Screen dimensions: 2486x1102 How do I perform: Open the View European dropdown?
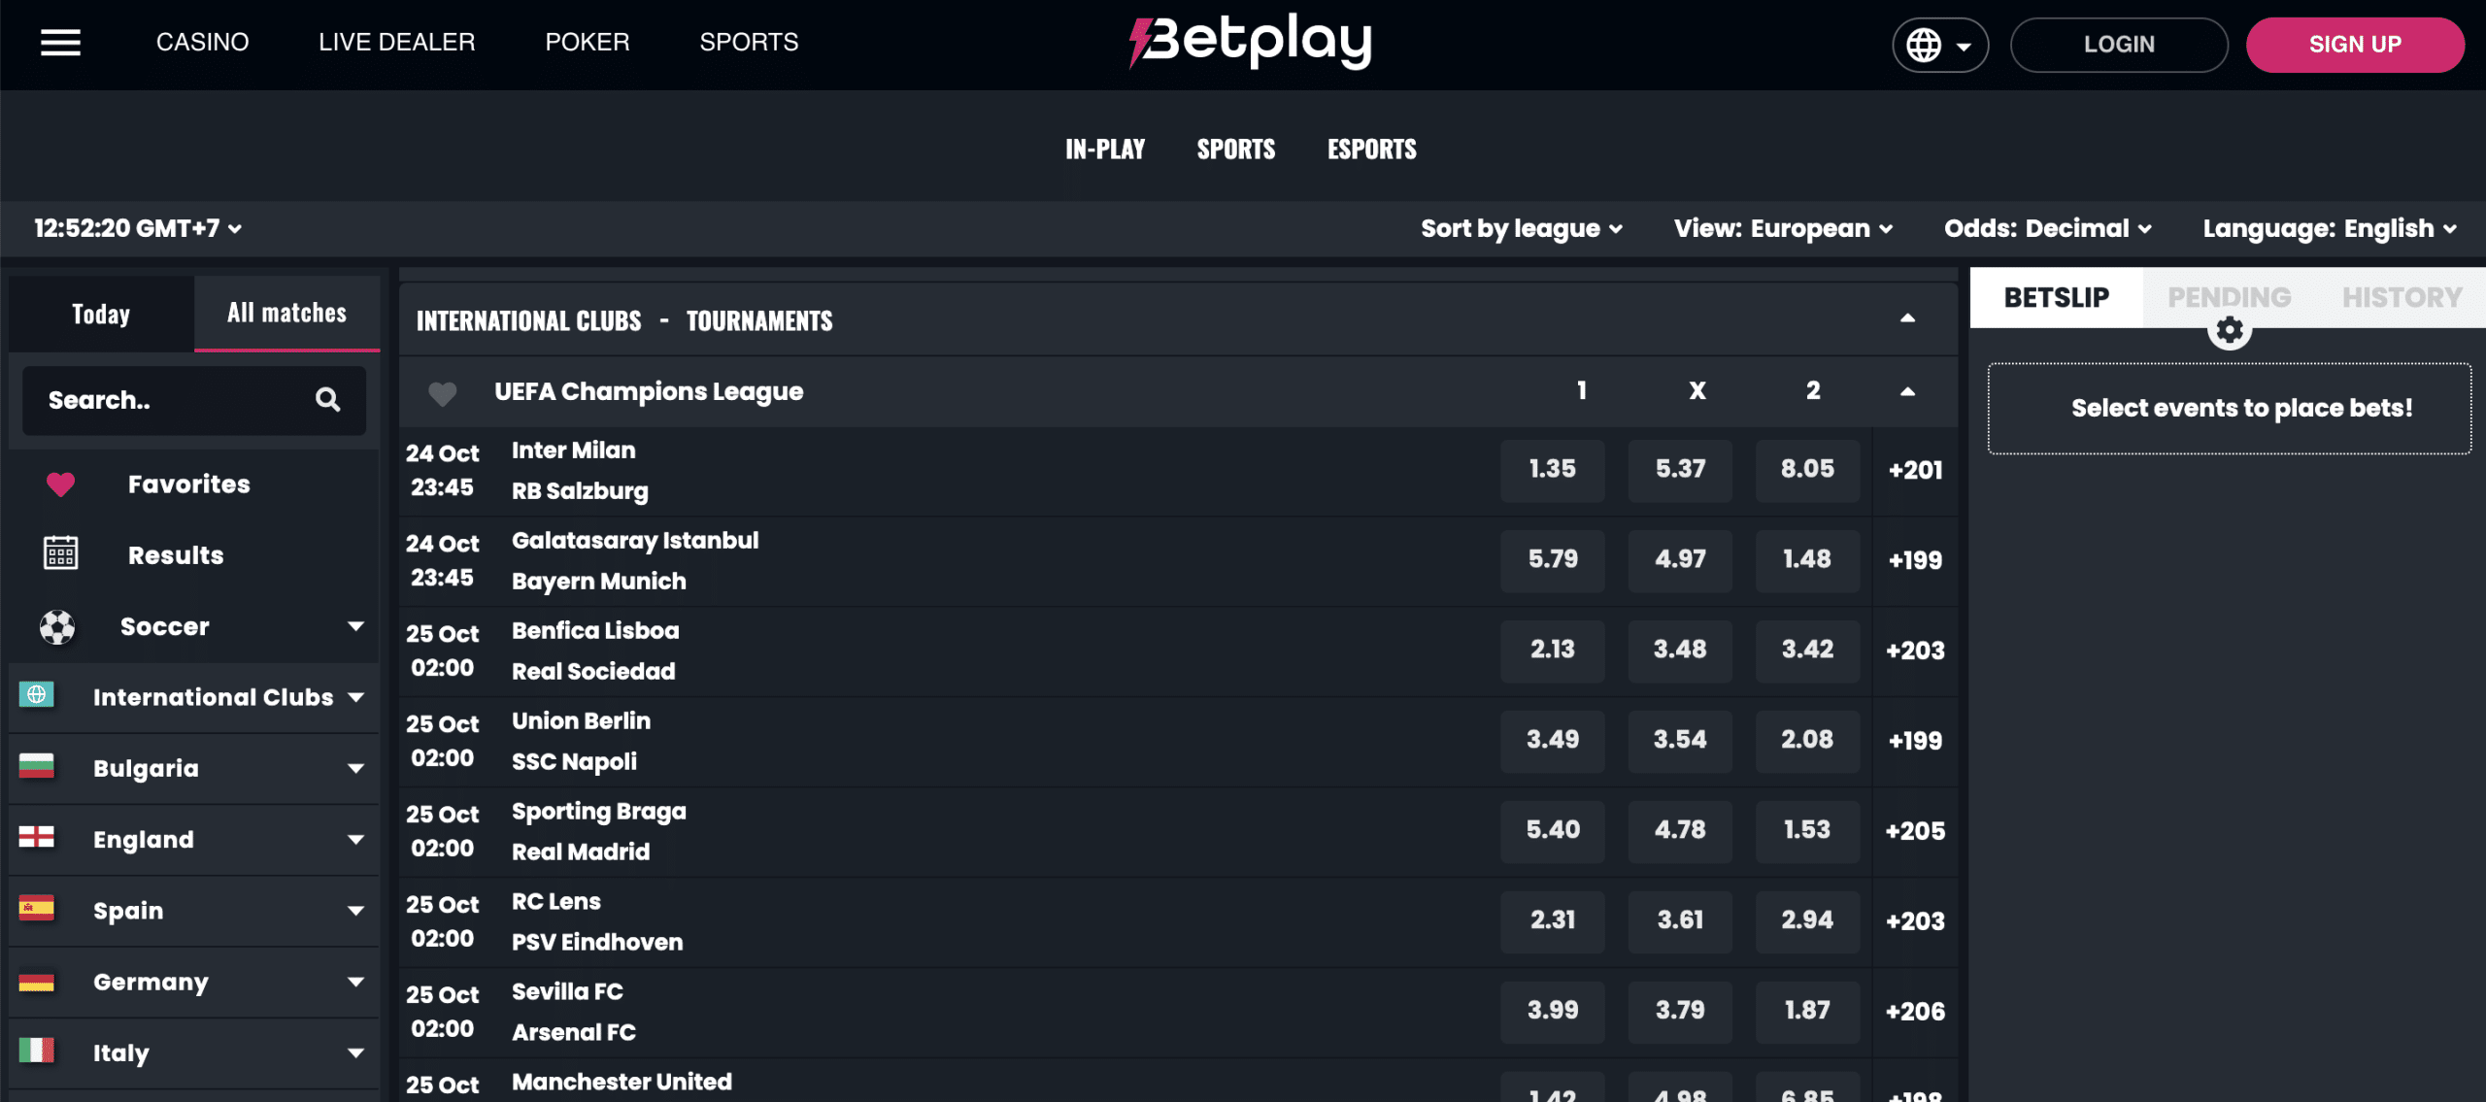pyautogui.click(x=1783, y=229)
